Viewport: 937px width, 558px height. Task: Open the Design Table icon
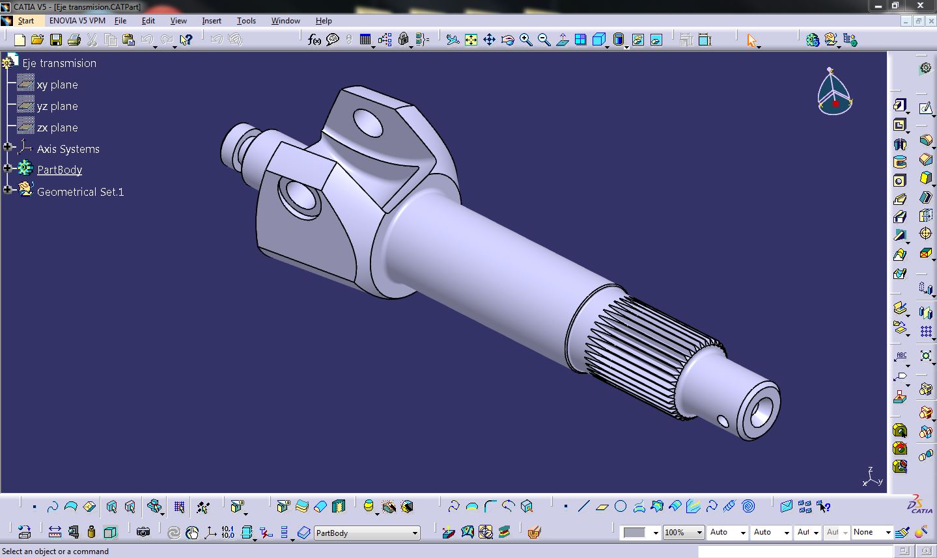365,40
